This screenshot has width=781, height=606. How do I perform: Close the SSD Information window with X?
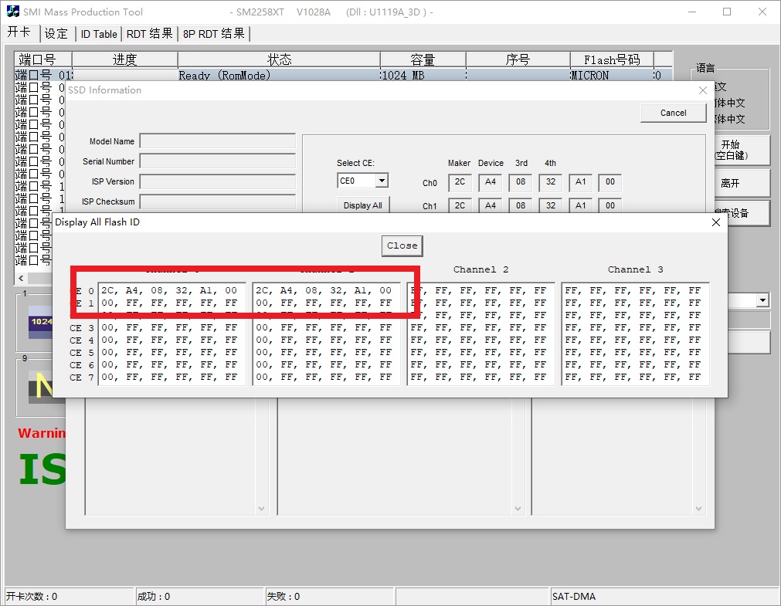coord(702,90)
